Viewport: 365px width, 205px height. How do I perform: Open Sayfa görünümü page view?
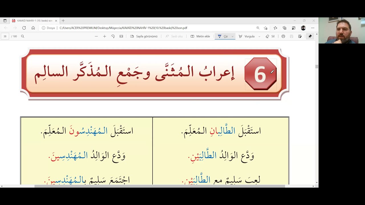click(x=144, y=36)
